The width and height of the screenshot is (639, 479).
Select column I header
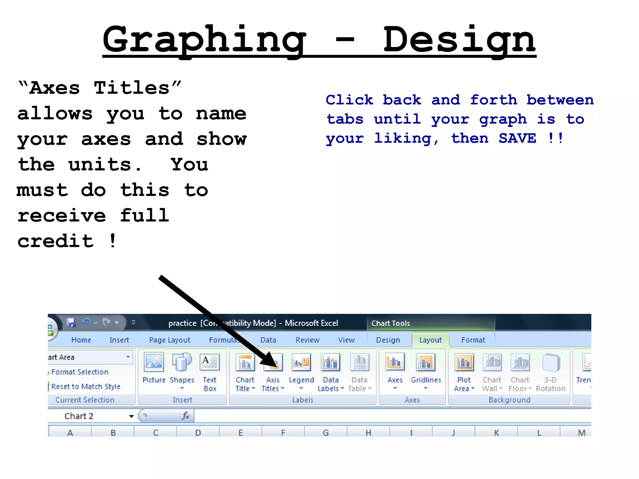coord(411,433)
